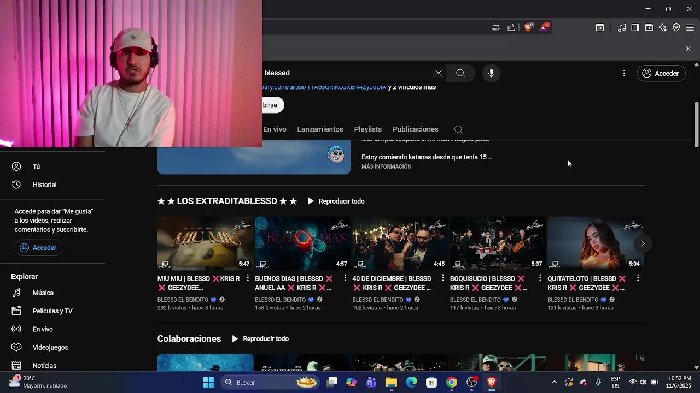Open the MIU MIU video thumbnail

[x=206, y=243]
